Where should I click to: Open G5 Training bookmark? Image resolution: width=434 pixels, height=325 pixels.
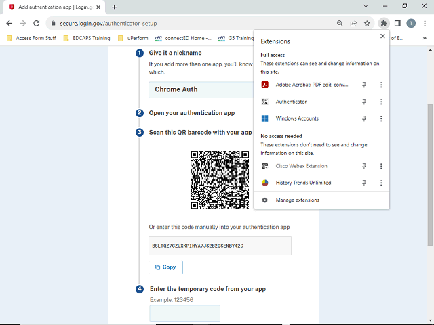(x=236, y=38)
